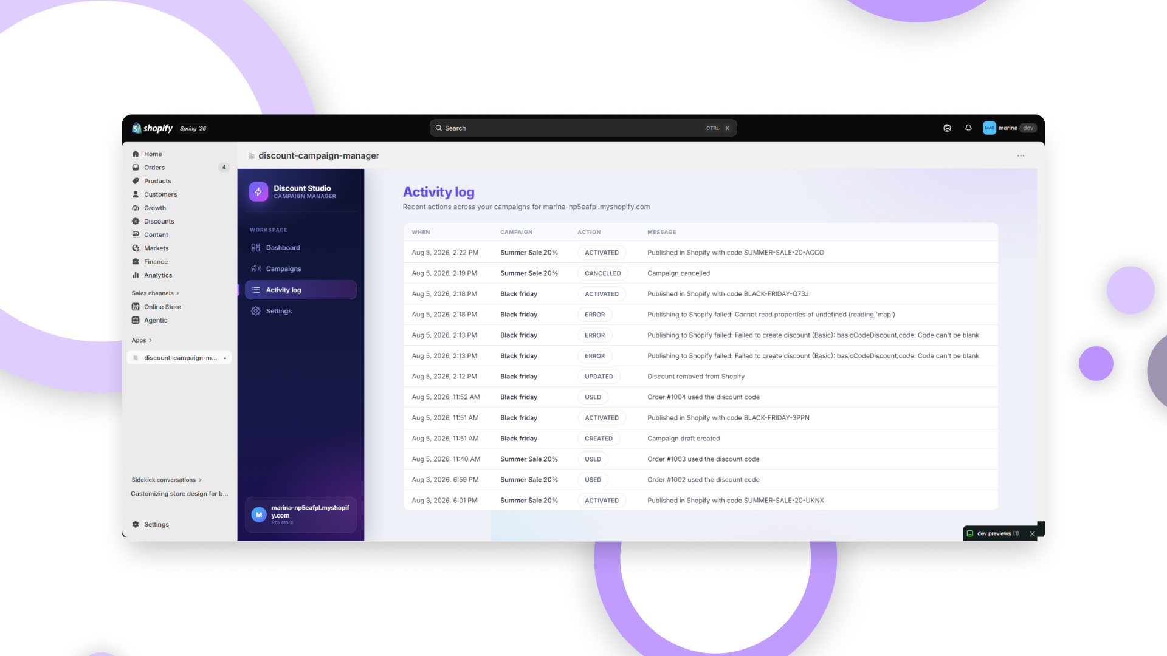Click the Dashboard grid icon
This screenshot has height=656, width=1167.
[256, 248]
